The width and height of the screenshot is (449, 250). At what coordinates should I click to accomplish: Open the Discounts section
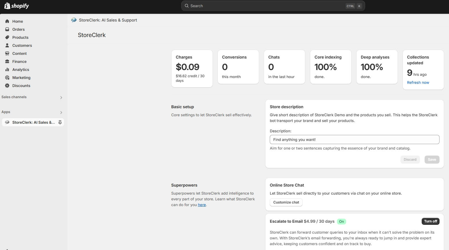tap(21, 86)
